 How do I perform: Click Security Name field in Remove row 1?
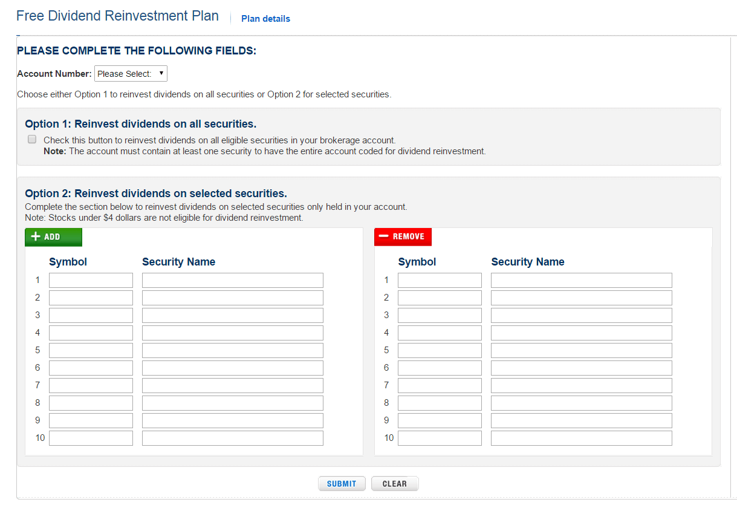click(581, 280)
